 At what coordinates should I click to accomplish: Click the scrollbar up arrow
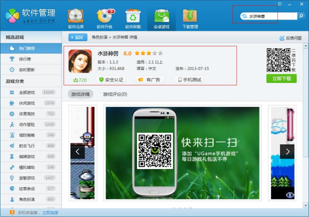305,46
